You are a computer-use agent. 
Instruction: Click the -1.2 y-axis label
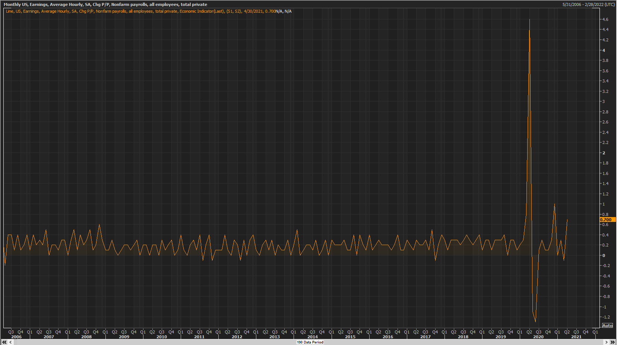point(606,317)
